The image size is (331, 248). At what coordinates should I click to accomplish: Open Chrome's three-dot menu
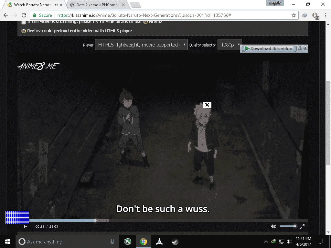(x=325, y=15)
